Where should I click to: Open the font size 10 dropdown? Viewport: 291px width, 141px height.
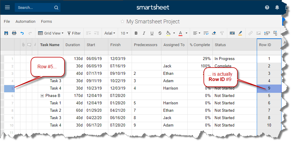[124, 33]
